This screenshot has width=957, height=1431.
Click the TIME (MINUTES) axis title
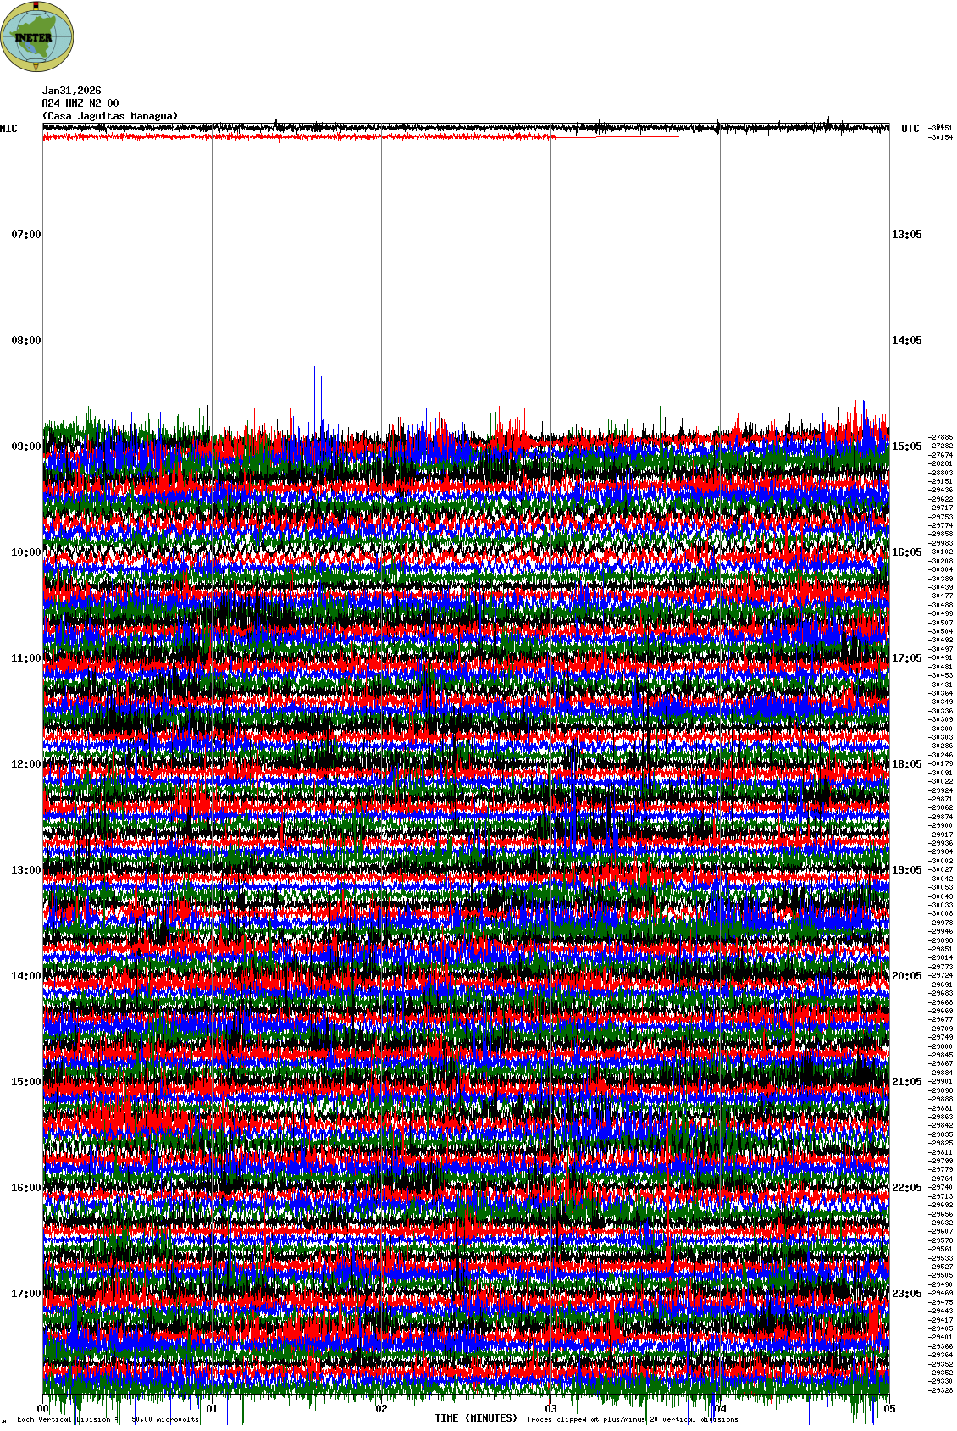point(476,1418)
